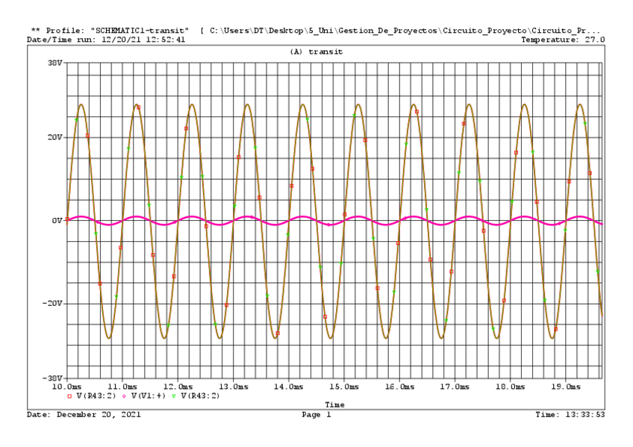Click the "Date: December 20, 2021" footer
633x447 pixels.
[84, 413]
